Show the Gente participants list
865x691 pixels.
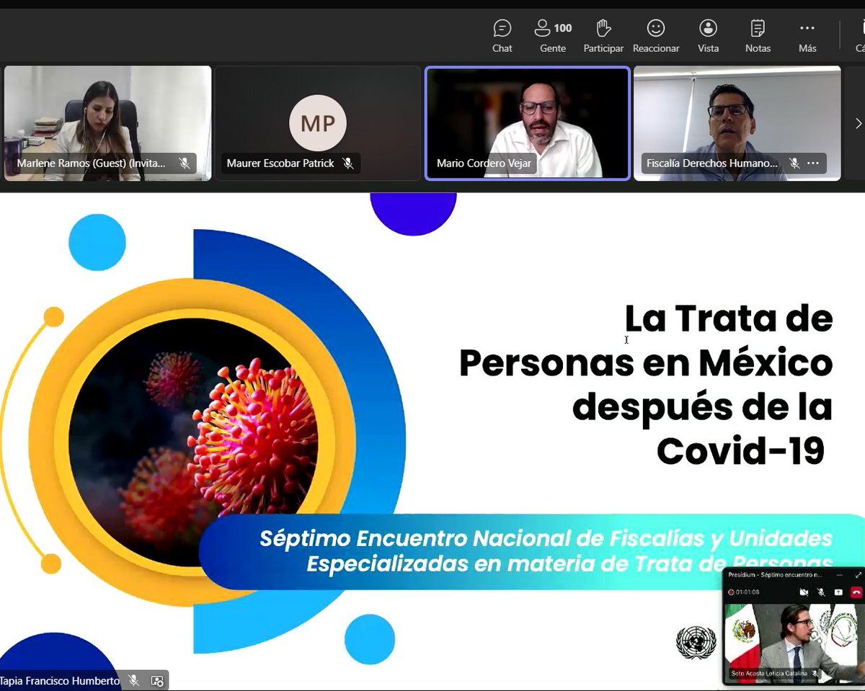[553, 36]
